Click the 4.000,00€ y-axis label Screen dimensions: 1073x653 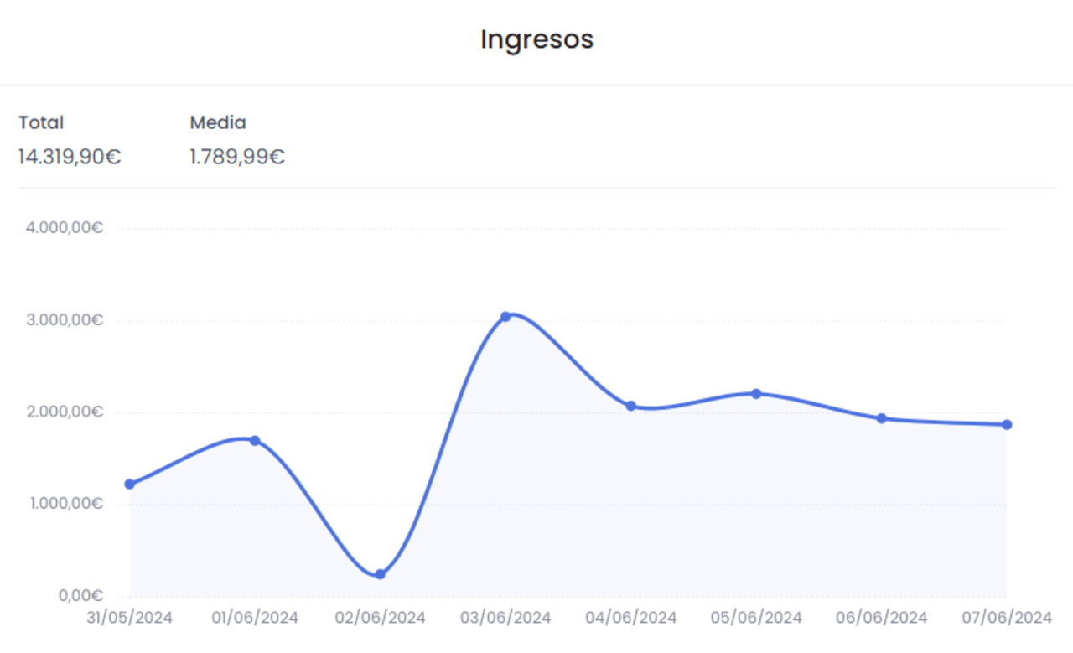tap(65, 228)
